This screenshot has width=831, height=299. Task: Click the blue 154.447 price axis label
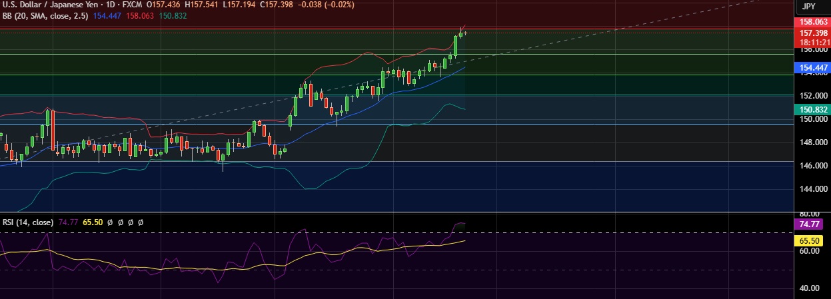tap(813, 68)
